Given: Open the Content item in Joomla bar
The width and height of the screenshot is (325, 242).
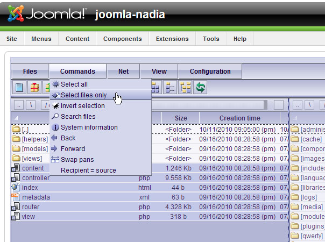Looking at the screenshot, I should [x=77, y=39].
